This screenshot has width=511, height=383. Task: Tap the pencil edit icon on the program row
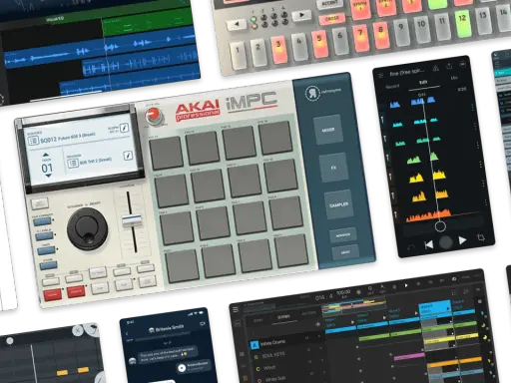(x=128, y=156)
